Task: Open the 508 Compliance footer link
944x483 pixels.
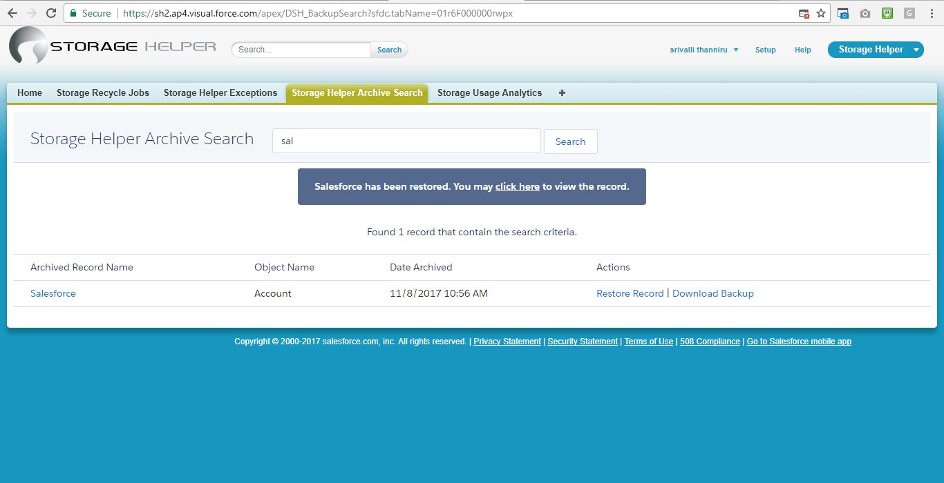Action: tap(710, 342)
